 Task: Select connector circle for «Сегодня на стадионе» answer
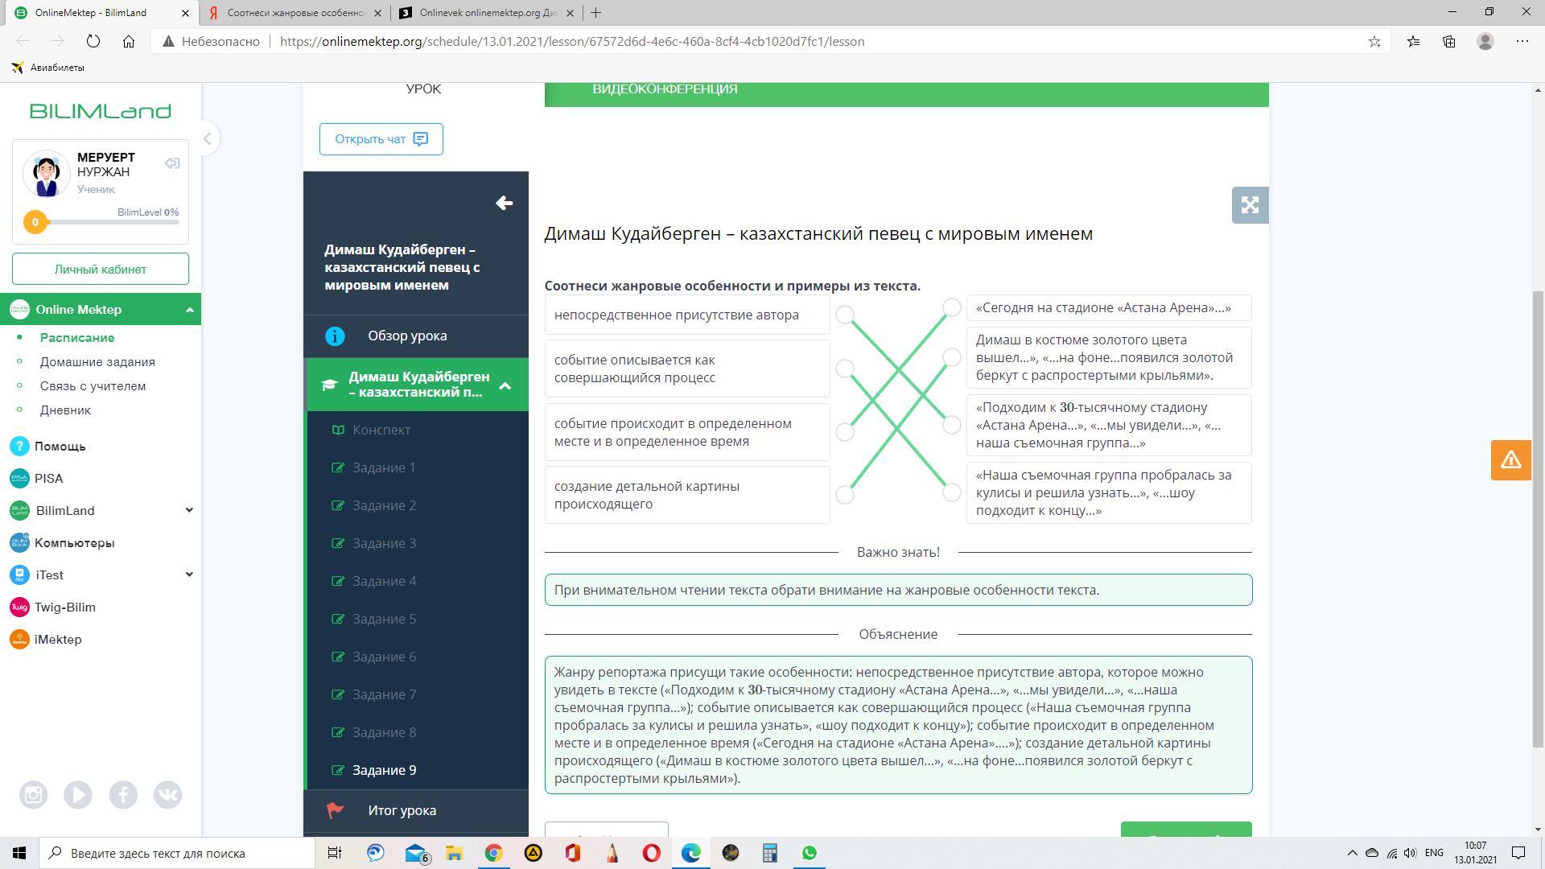952,307
